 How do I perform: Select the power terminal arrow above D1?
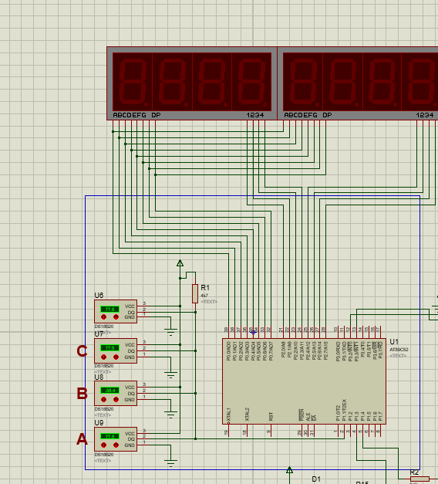289,470
